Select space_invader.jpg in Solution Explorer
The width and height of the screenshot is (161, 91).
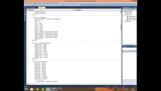[x=132, y=20]
